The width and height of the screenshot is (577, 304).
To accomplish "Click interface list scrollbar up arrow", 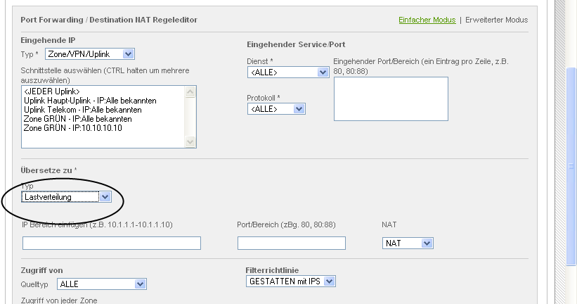I will pyautogui.click(x=189, y=91).
